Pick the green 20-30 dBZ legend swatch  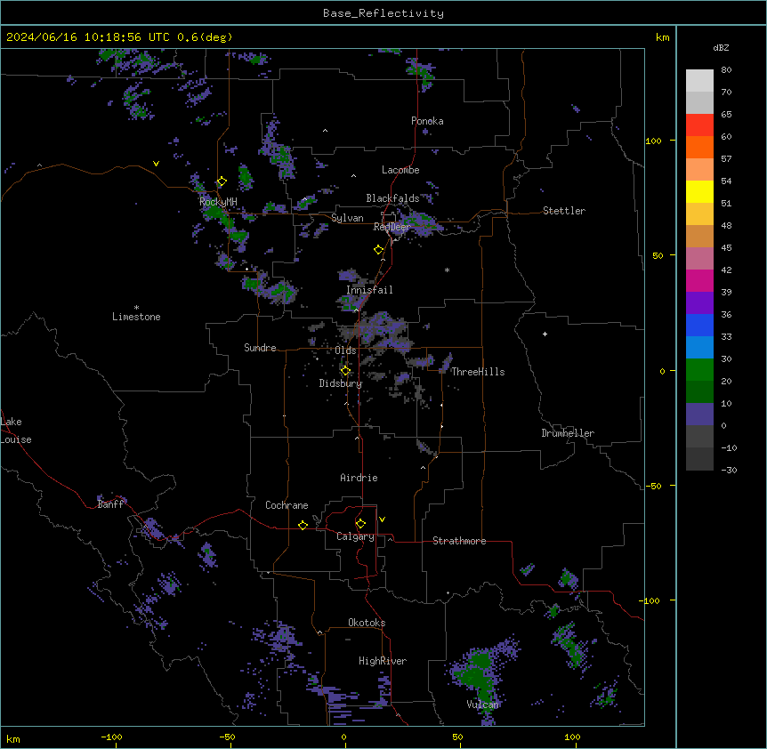coord(699,370)
